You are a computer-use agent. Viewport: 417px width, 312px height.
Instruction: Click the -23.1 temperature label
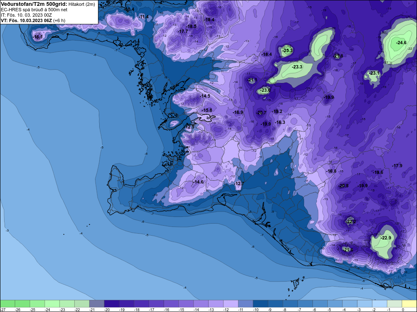374,73
